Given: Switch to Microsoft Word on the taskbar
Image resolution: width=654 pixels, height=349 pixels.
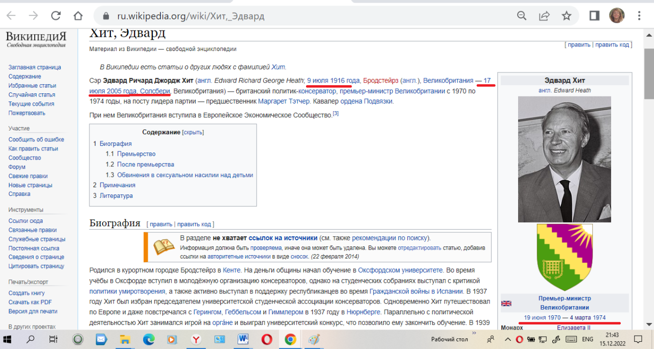Looking at the screenshot, I should click(x=243, y=339).
